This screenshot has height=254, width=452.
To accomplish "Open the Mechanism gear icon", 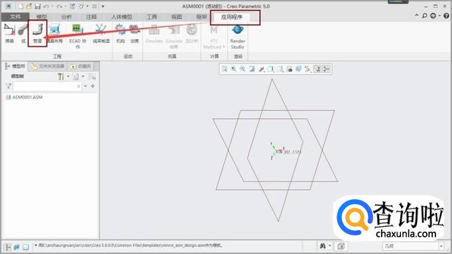I will [x=121, y=33].
